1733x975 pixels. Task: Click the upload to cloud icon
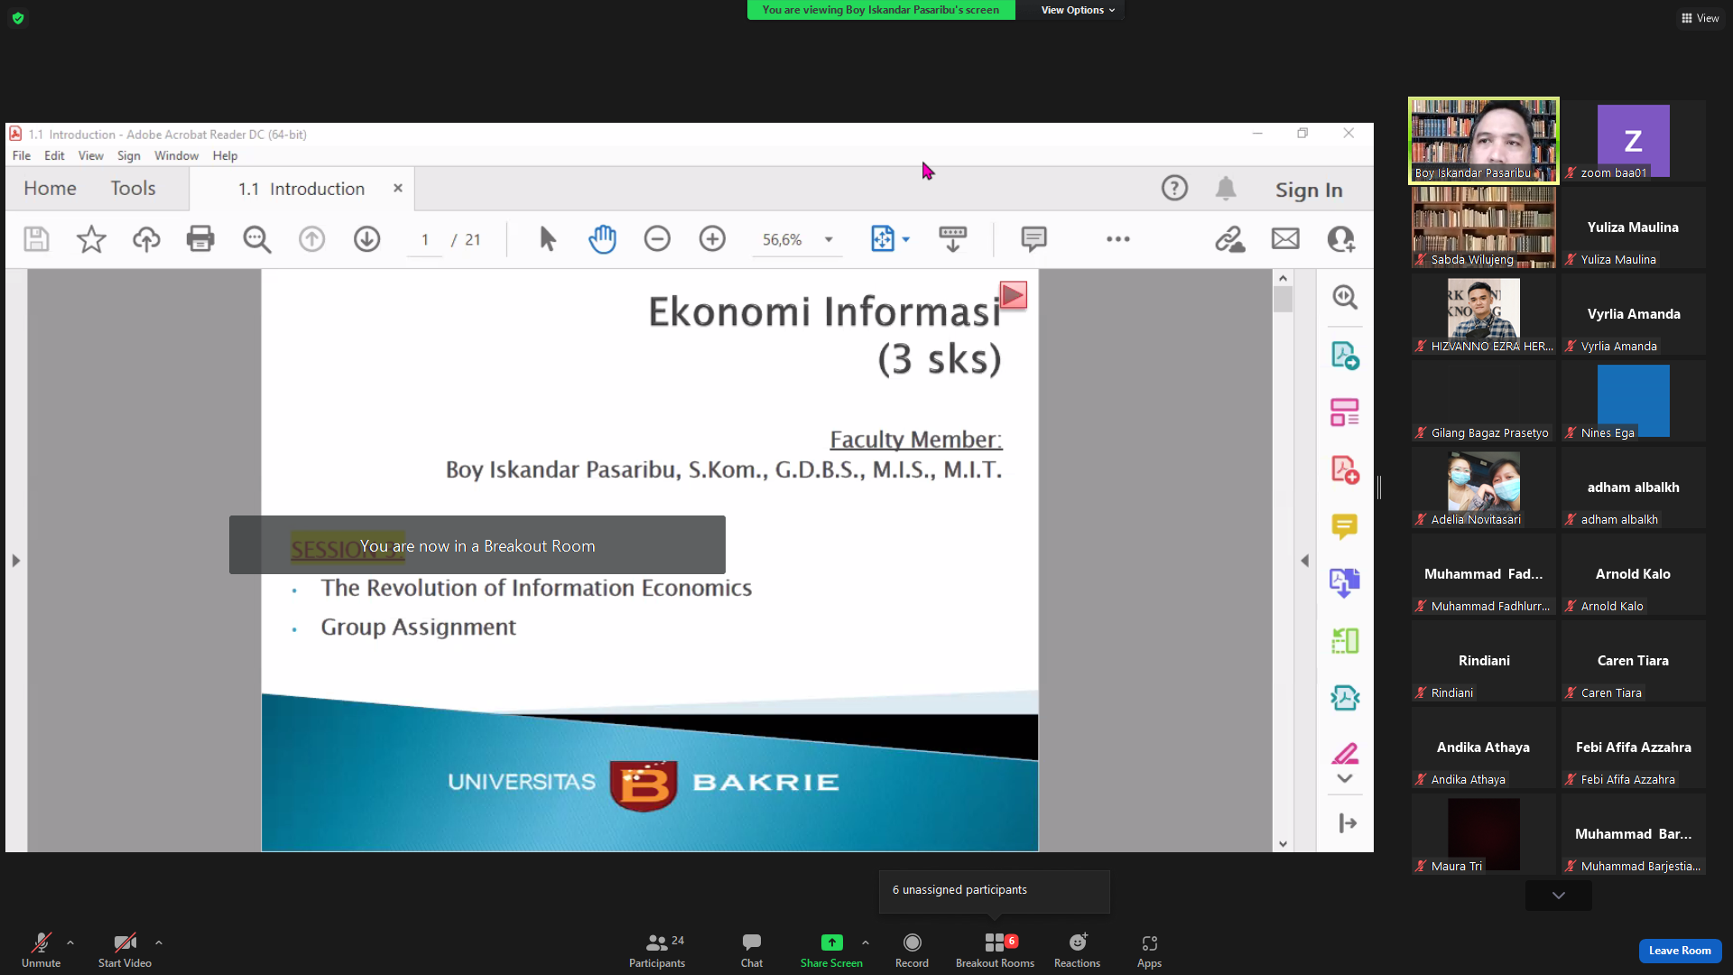click(x=146, y=239)
